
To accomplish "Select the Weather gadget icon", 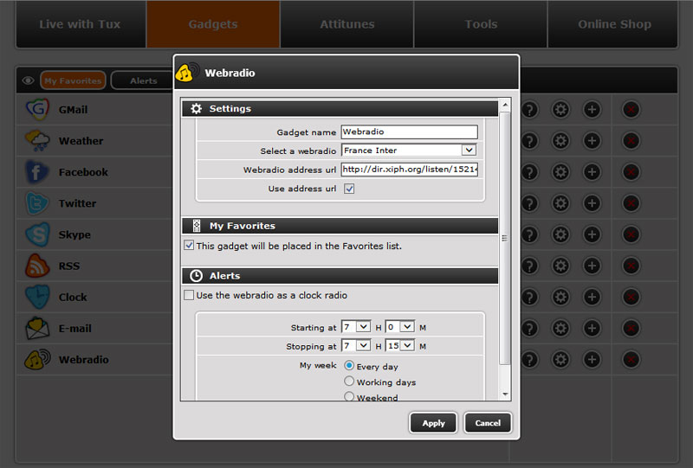I will (x=37, y=141).
